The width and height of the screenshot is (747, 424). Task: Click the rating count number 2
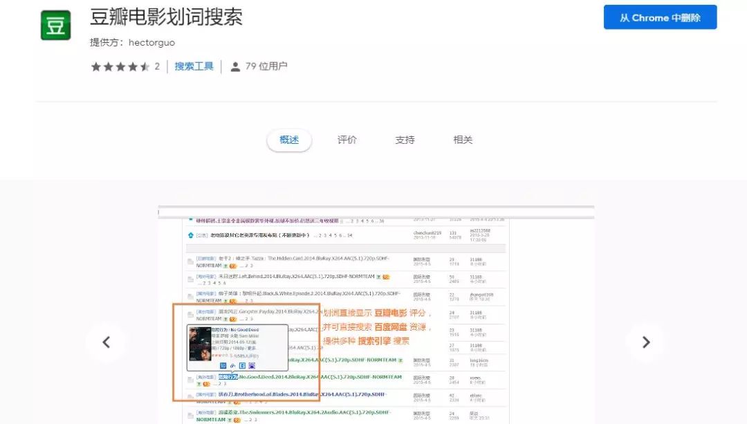pos(157,66)
